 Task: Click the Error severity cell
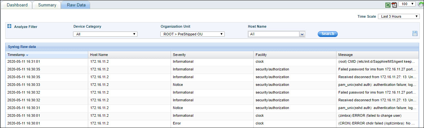click(177, 123)
